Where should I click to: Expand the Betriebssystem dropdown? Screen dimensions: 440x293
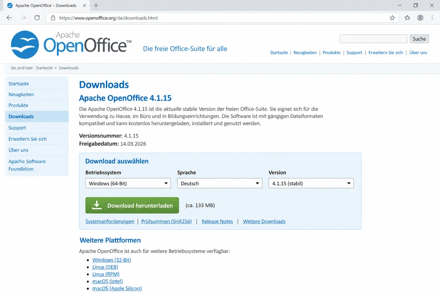[x=128, y=184]
